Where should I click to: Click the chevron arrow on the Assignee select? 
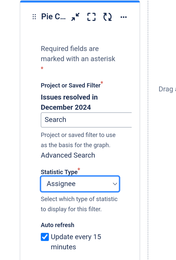coord(115,184)
